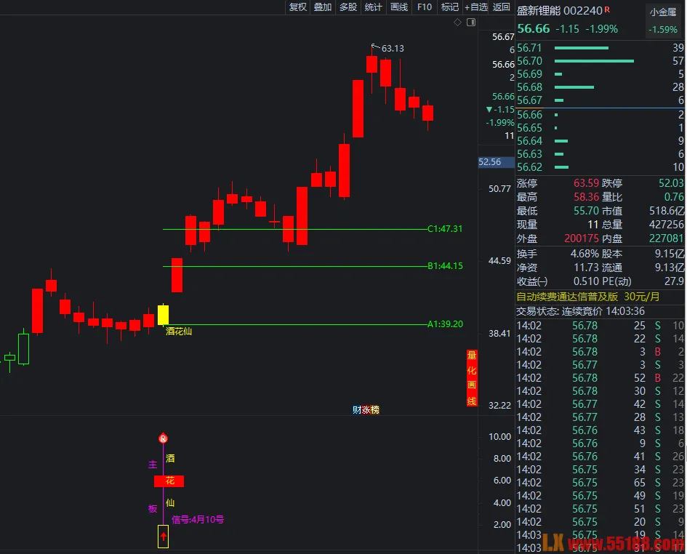Select the 多股 multi-stock view

(348, 7)
